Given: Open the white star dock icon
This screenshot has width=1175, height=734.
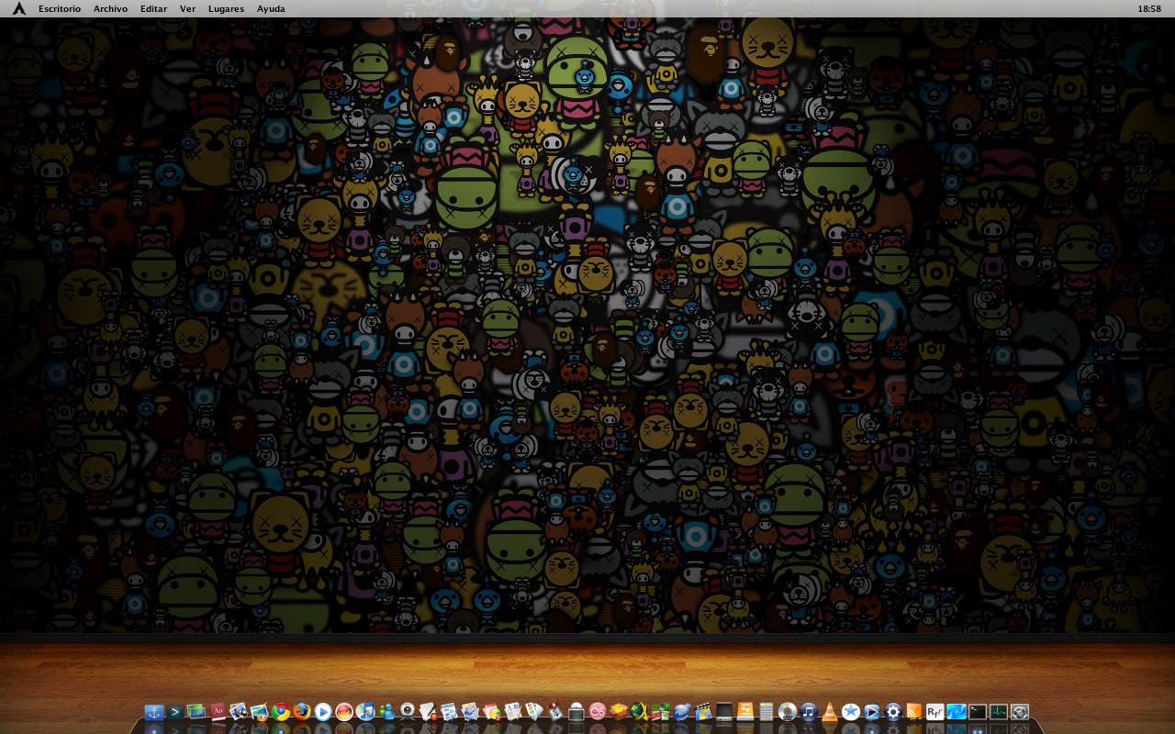Looking at the screenshot, I should [851, 712].
